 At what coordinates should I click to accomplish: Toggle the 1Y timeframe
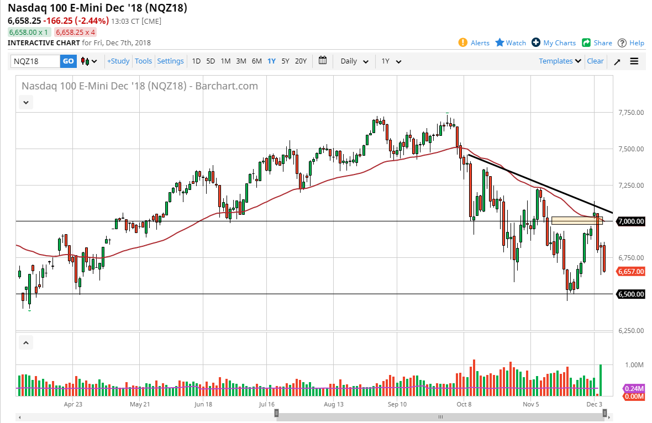tap(271, 61)
